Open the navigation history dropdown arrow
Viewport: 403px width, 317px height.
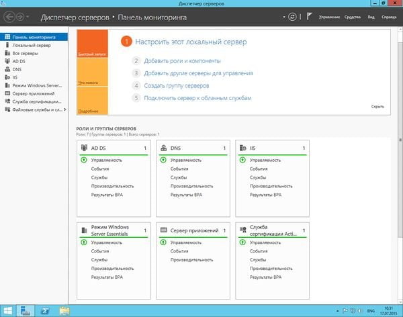28,17
